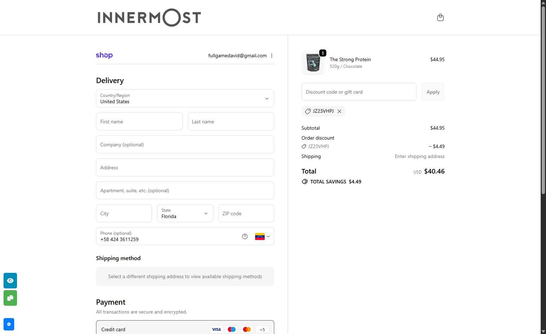This screenshot has height=334, width=546.
Task: Show the +5 more payment cards
Action: coord(262,329)
